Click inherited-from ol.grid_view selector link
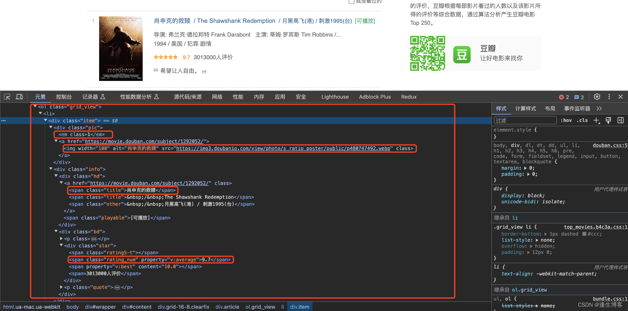This screenshot has width=628, height=311. pos(529,290)
